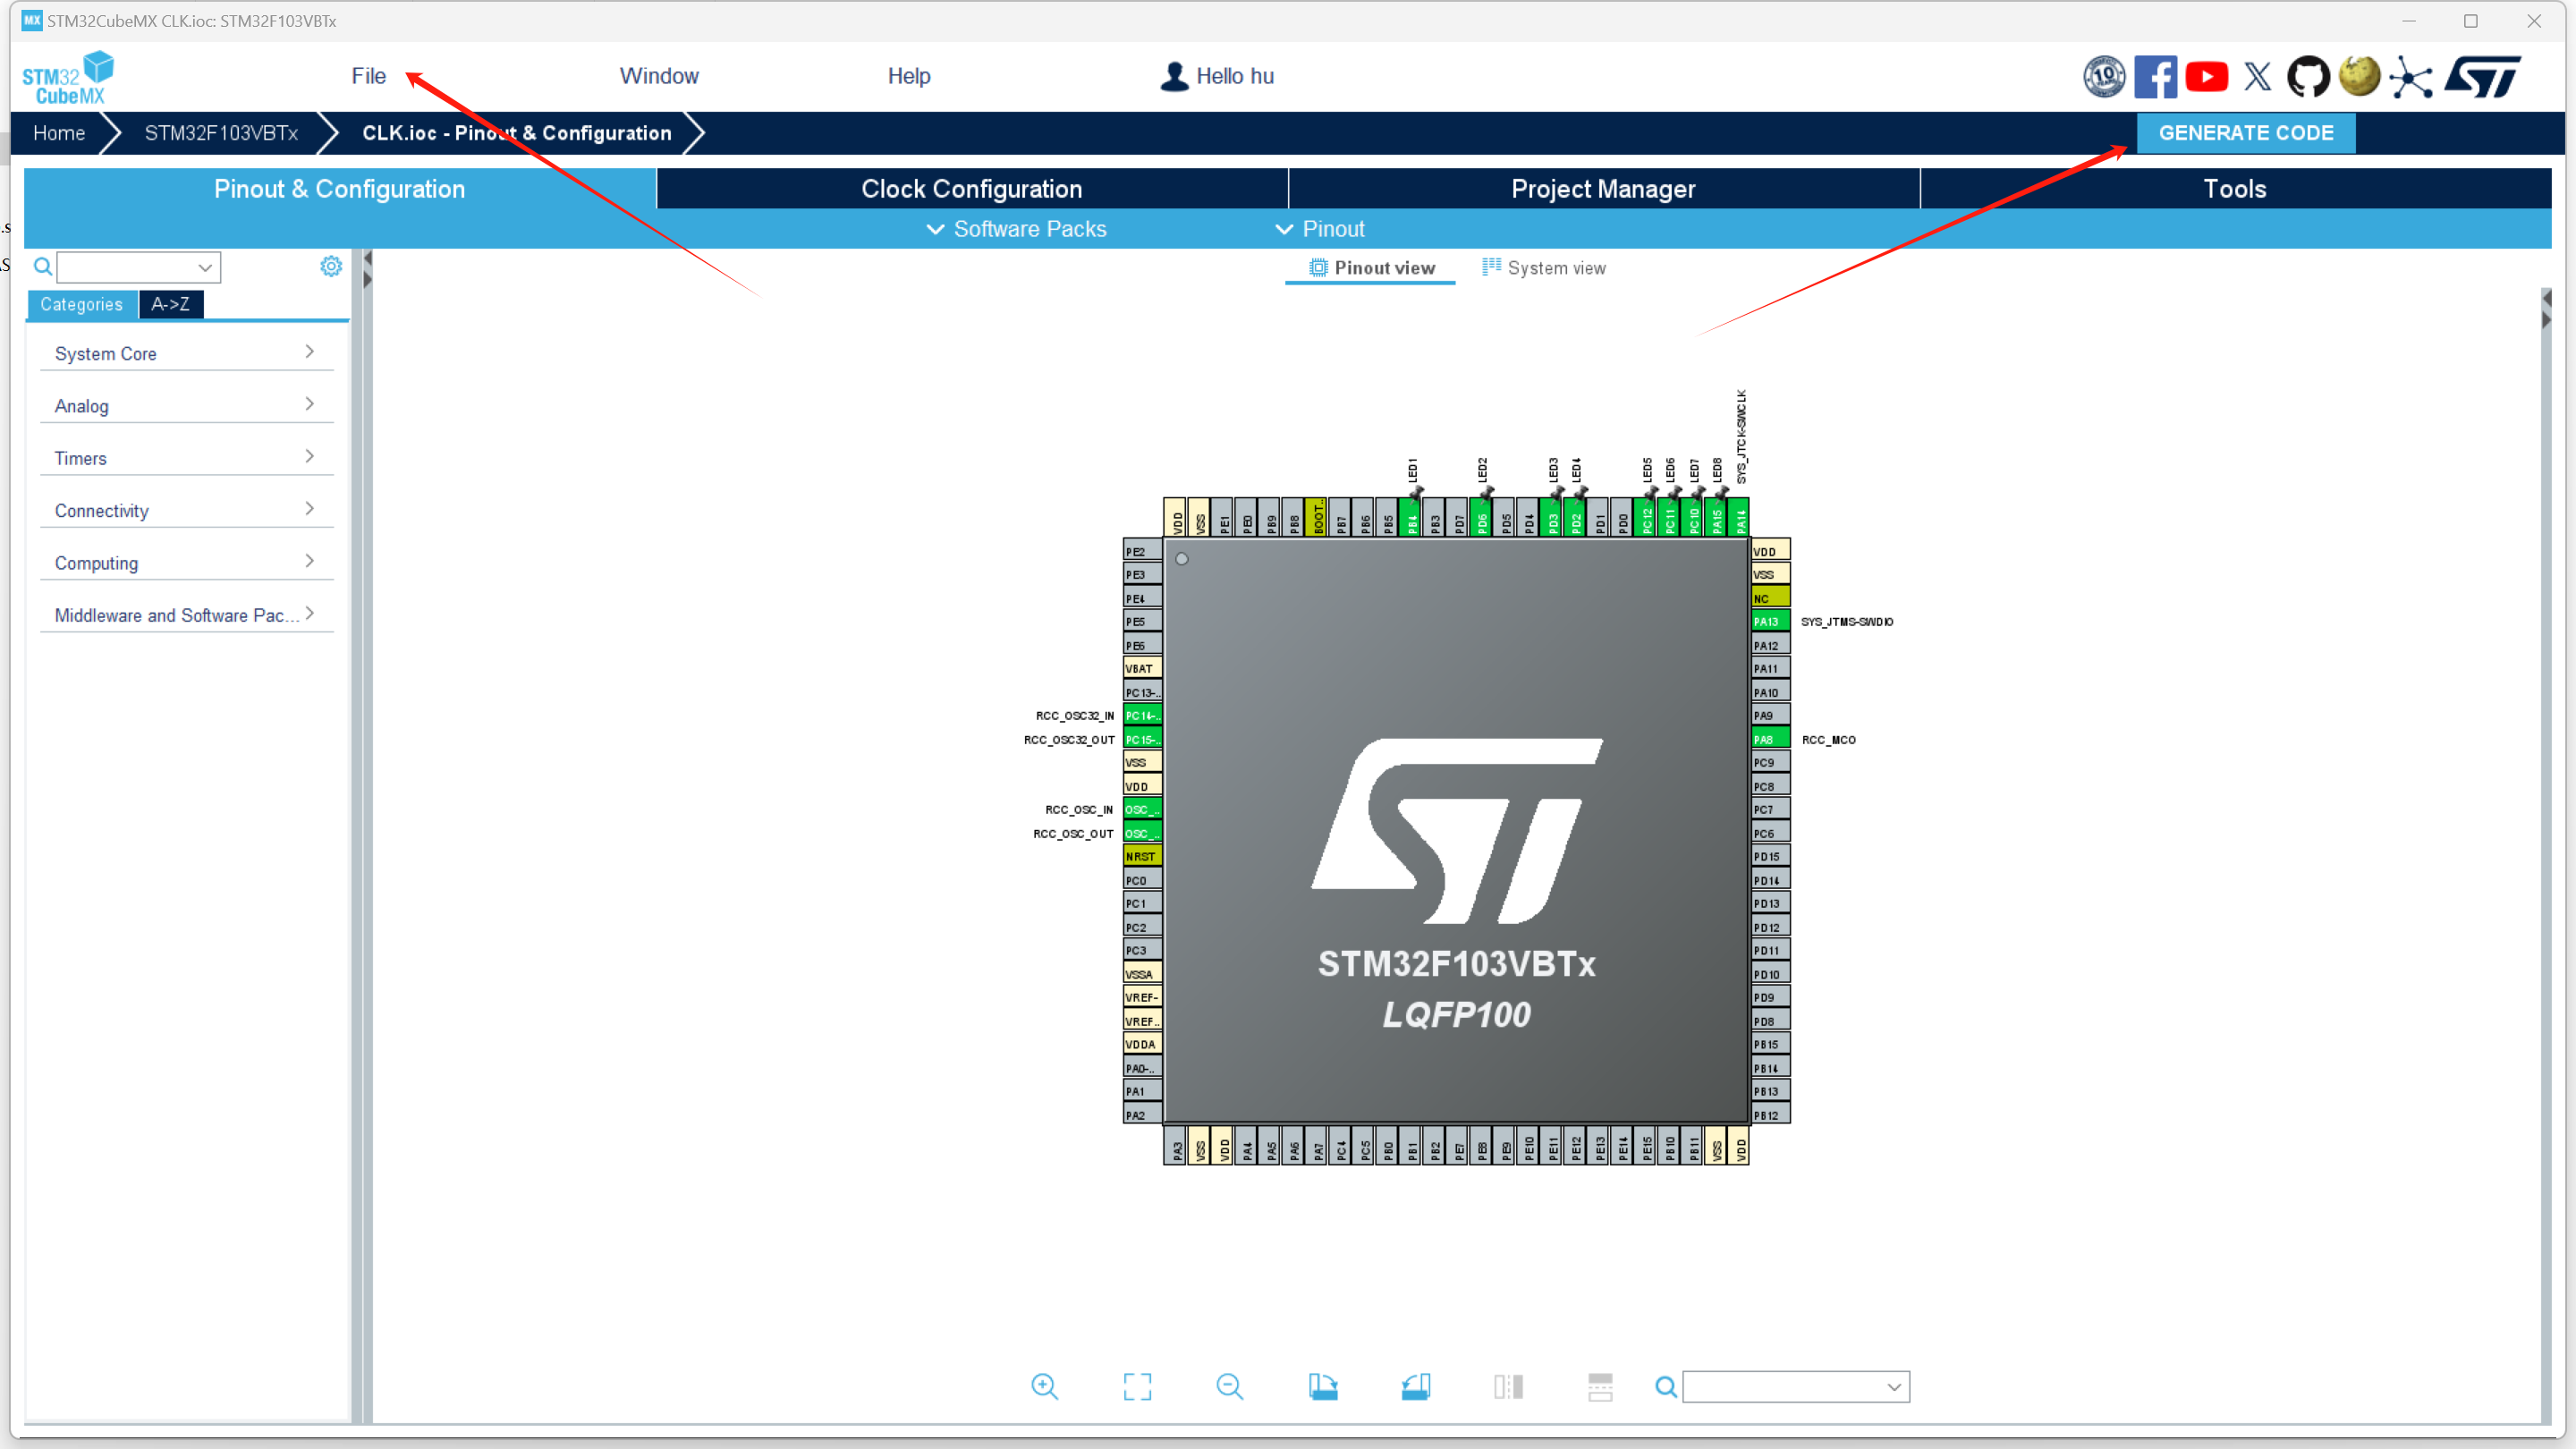The image size is (2576, 1449).
Task: Click the green PA8 pin on chip
Action: point(1769,739)
